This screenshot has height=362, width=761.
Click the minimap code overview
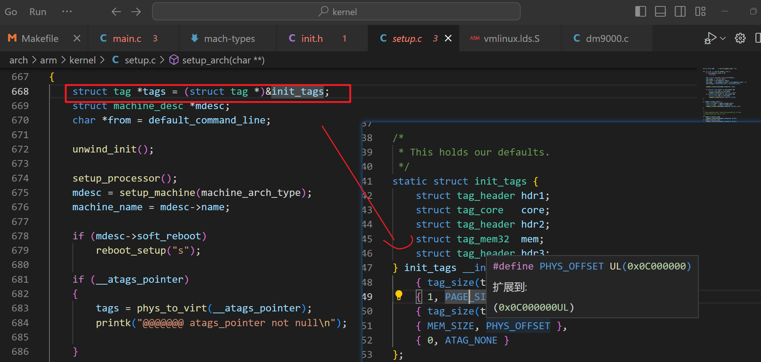pyautogui.click(x=724, y=95)
